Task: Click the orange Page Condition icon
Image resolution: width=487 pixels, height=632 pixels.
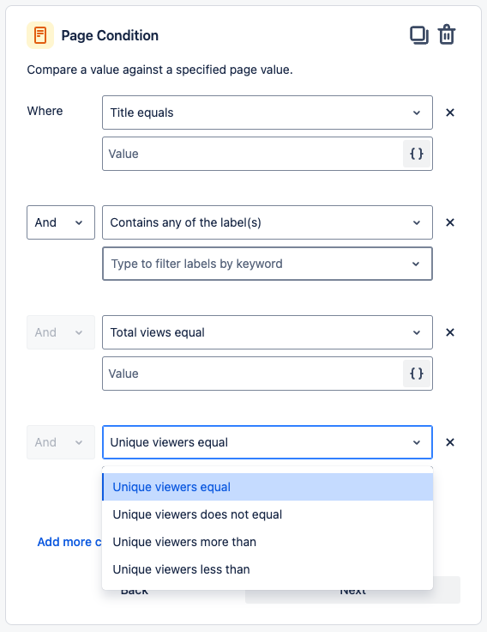Action: (x=40, y=35)
